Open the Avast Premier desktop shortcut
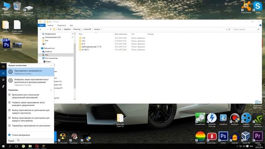The image size is (265, 149). (246, 7)
